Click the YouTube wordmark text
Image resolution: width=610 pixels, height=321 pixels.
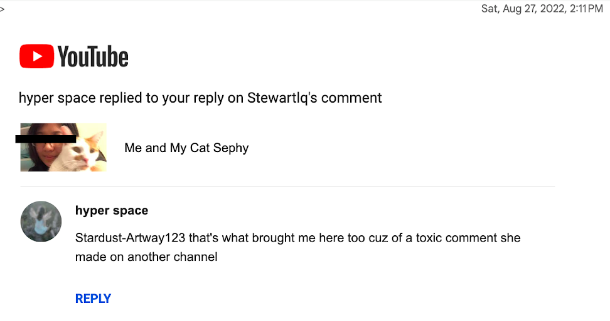pyautogui.click(x=93, y=57)
